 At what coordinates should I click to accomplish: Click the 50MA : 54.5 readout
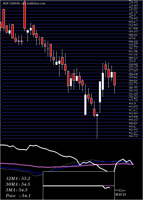(18, 184)
